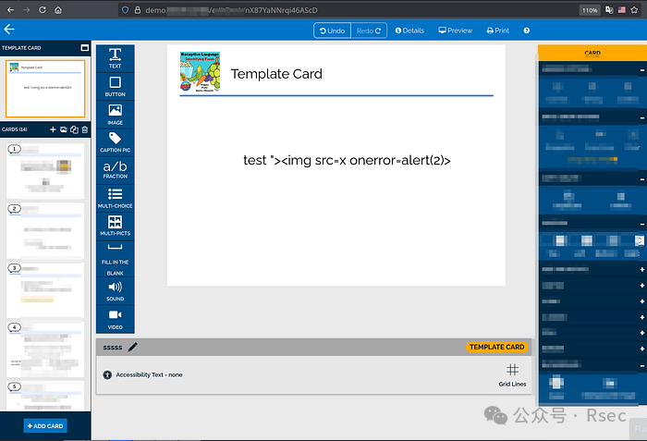Viewport: 647px width, 441px height.
Task: Select the Sound tool
Action: (116, 291)
